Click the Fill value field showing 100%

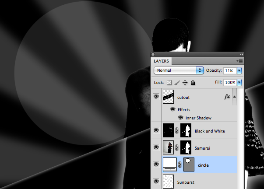pyautogui.click(x=230, y=82)
